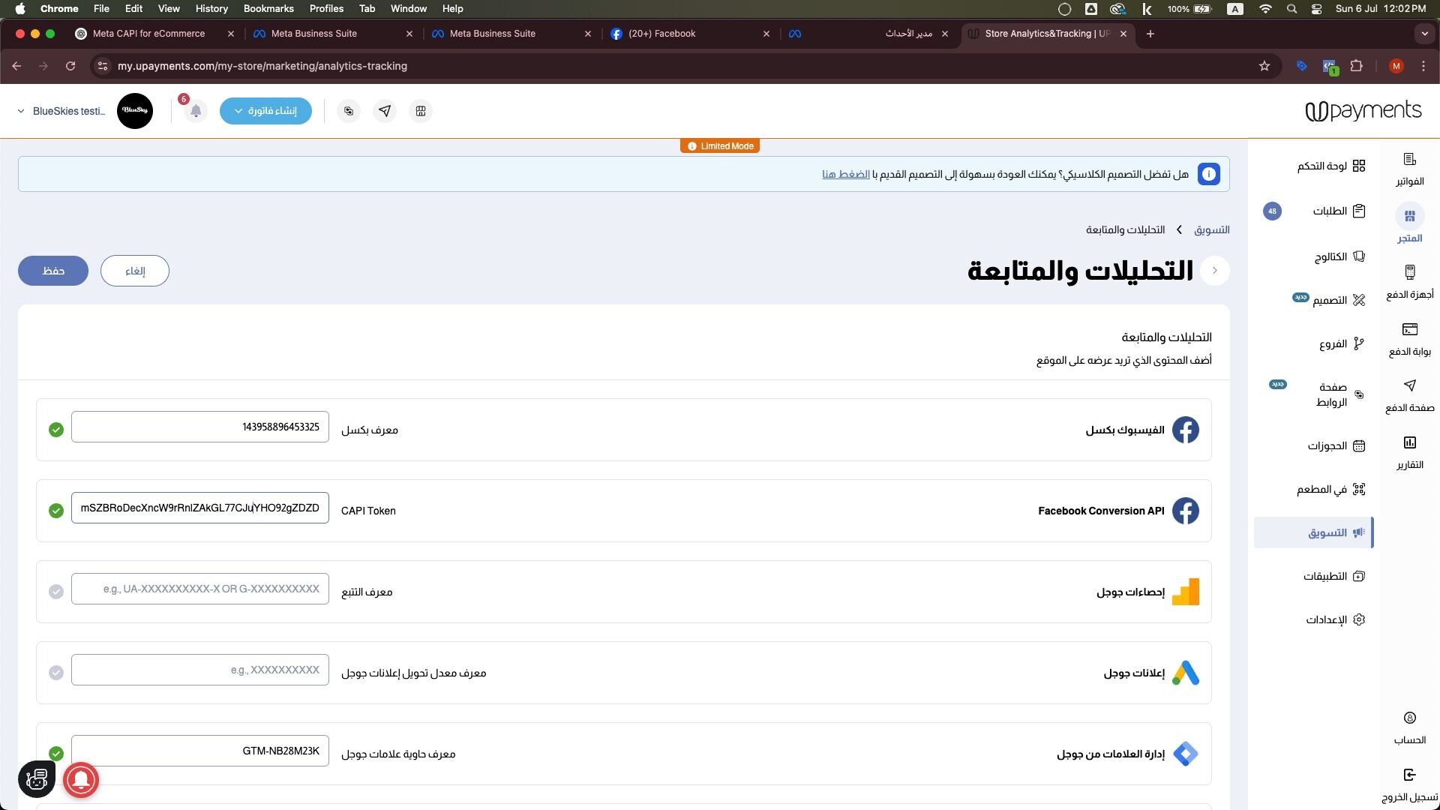
Task: Click the notification bell icon
Action: click(196, 111)
